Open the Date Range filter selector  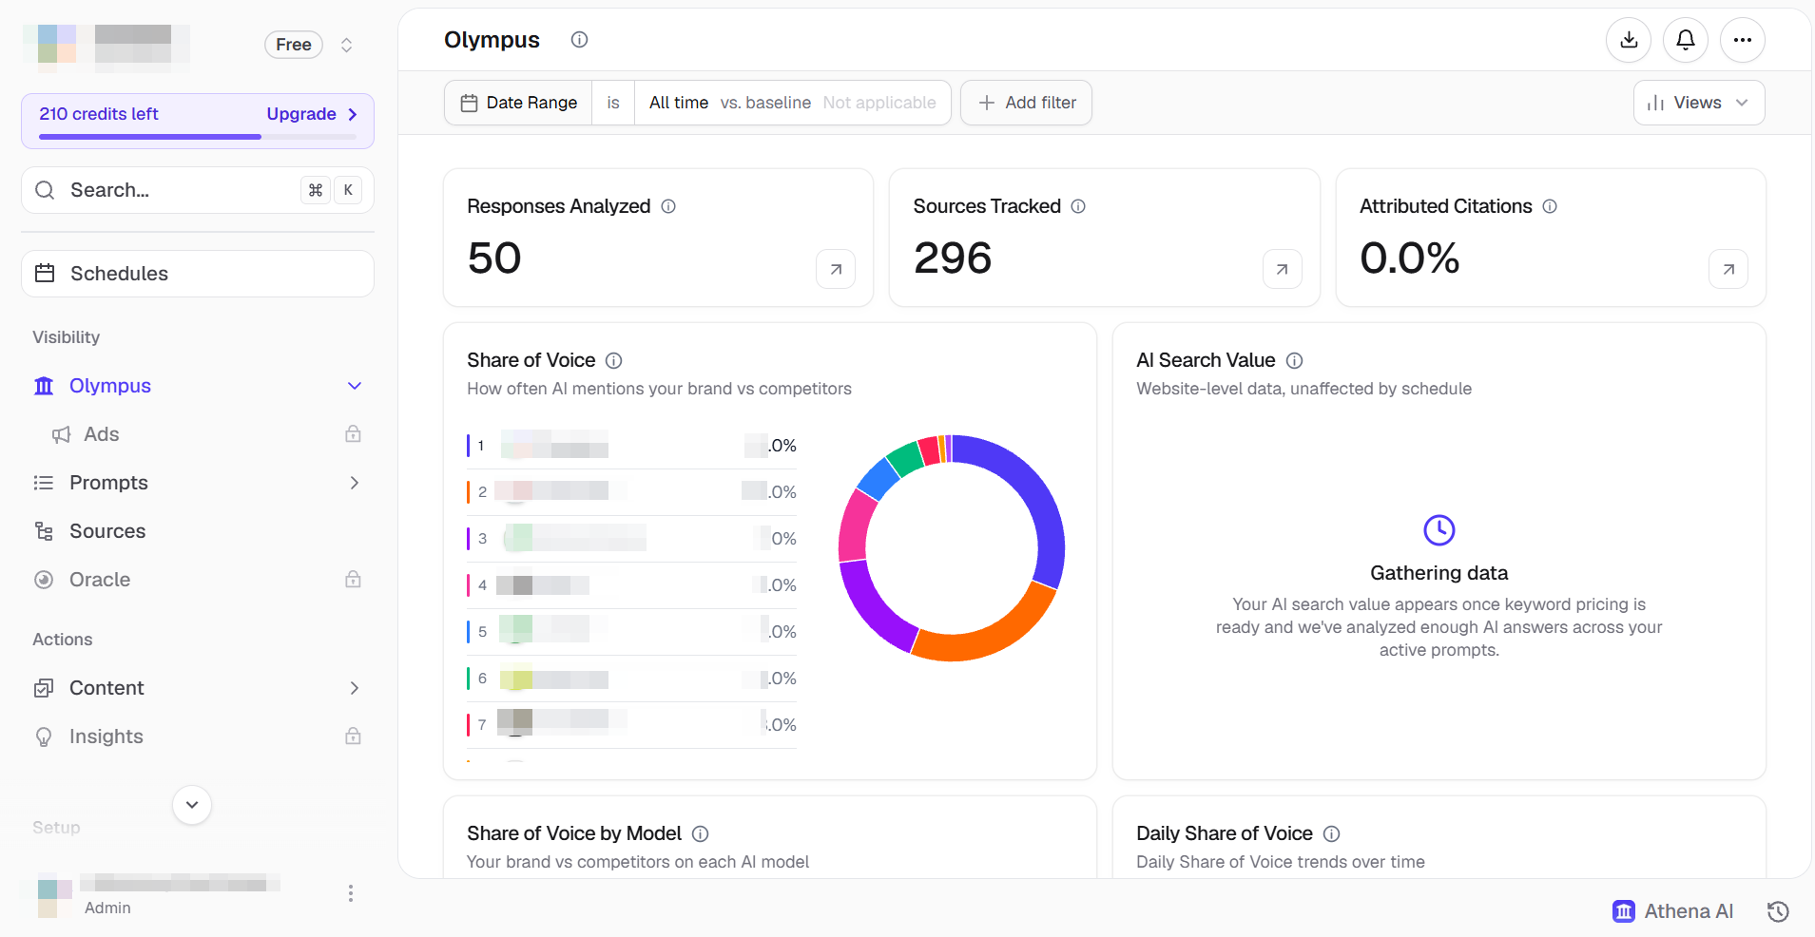(x=518, y=103)
